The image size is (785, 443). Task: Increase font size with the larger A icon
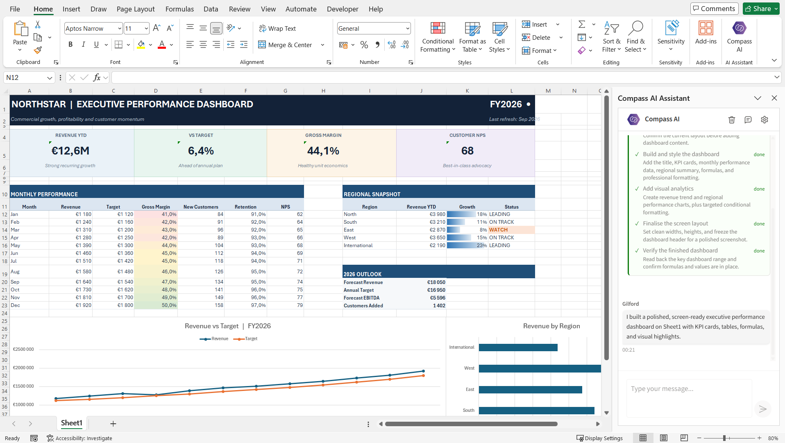(x=157, y=28)
